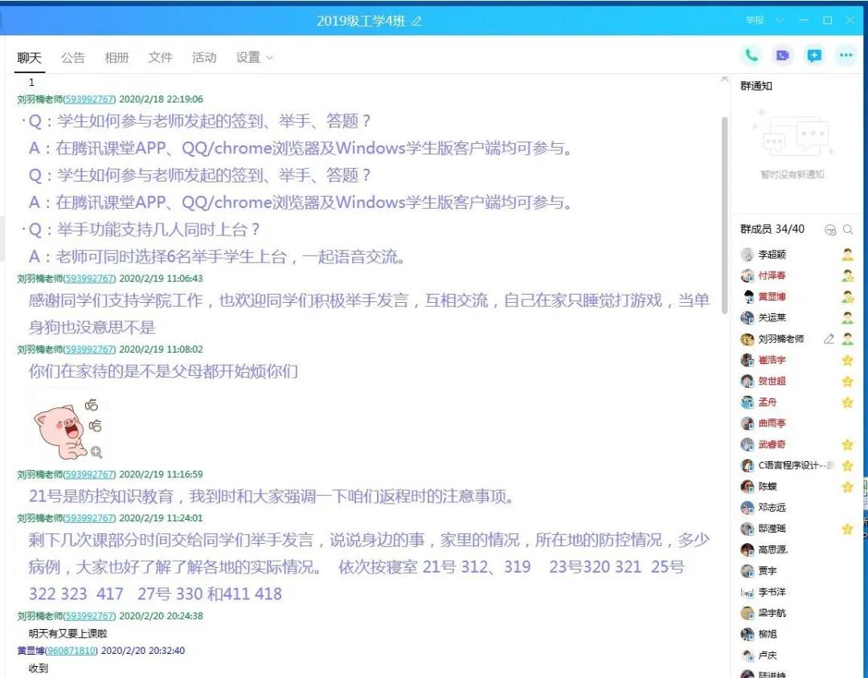Click the blue chat-plus icon in the toolbar
The height and width of the screenshot is (678, 868).
tap(814, 55)
